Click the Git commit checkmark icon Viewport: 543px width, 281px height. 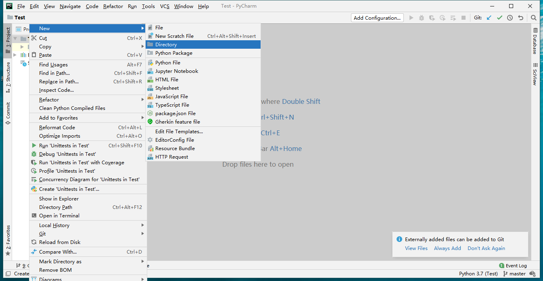[x=499, y=18]
